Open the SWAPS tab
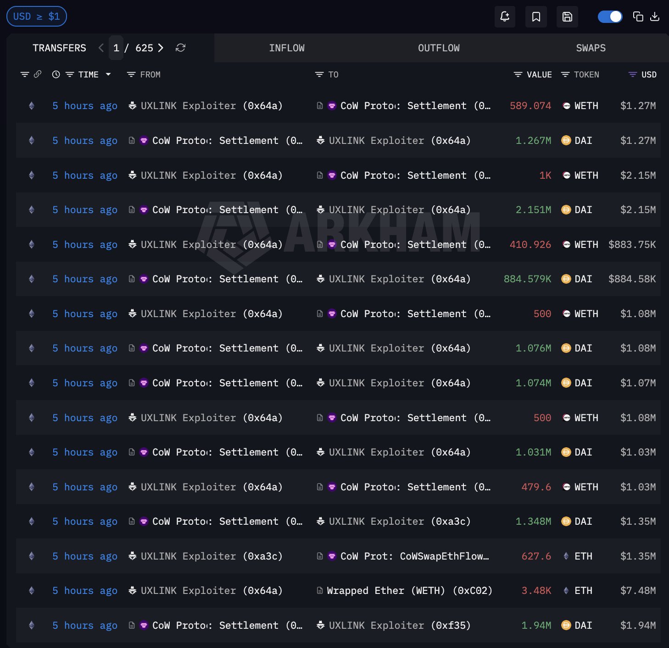669x648 pixels. click(591, 48)
